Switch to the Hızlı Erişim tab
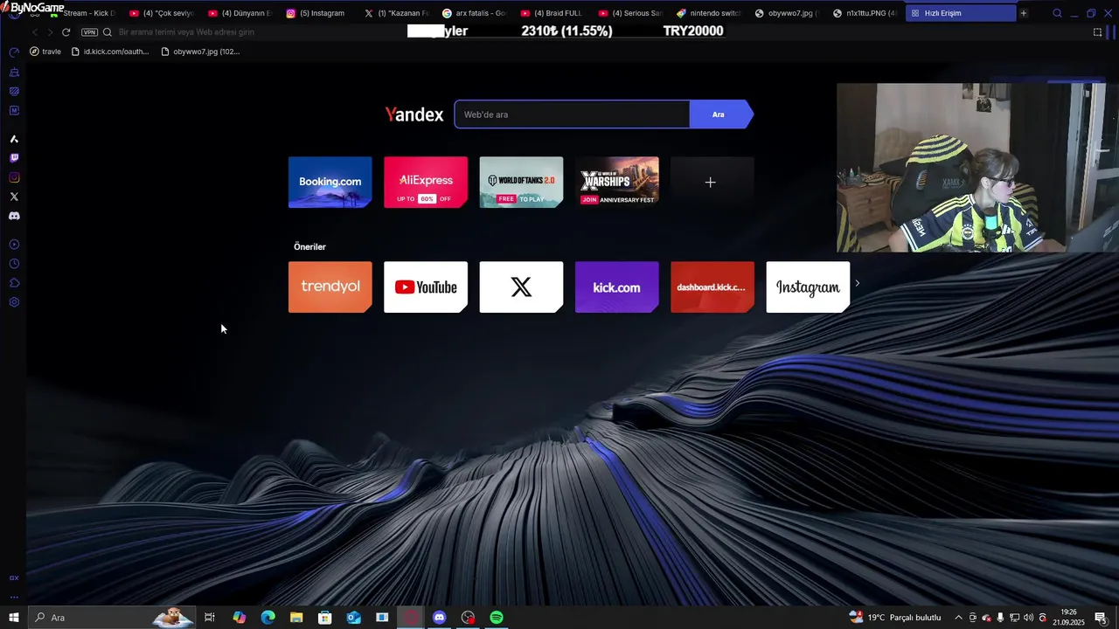This screenshot has width=1119, height=629. [960, 13]
